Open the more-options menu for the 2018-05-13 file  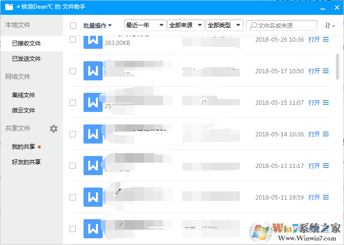pyautogui.click(x=326, y=166)
